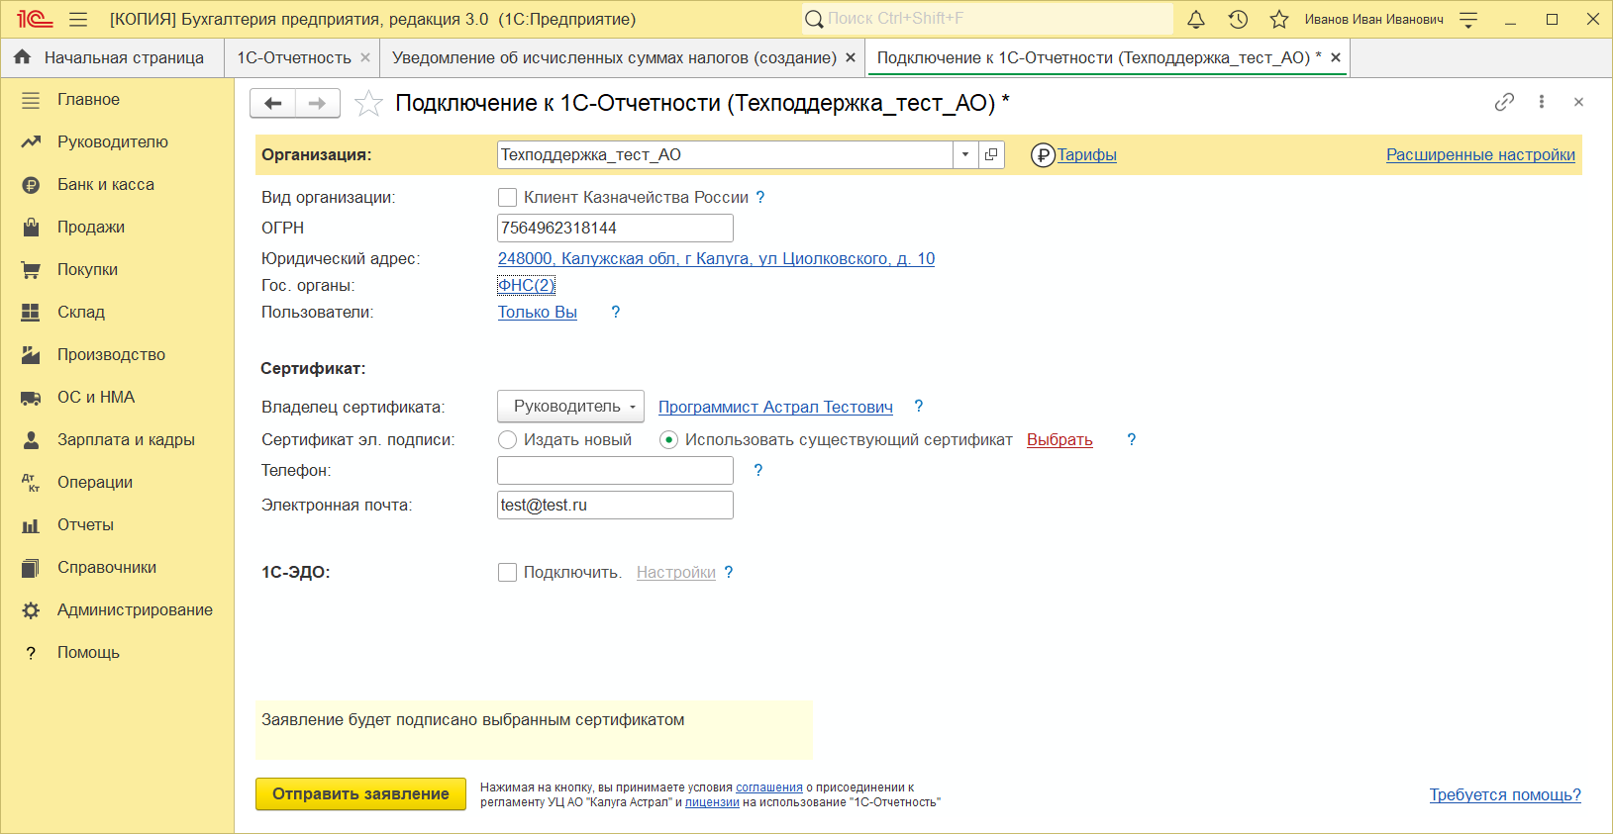Click the Электронная почта field
Screen dimensions: 1613x834
click(x=615, y=505)
